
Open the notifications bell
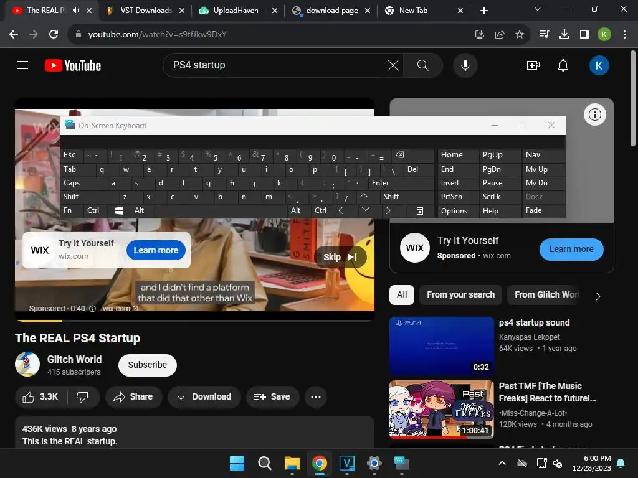pyautogui.click(x=563, y=65)
